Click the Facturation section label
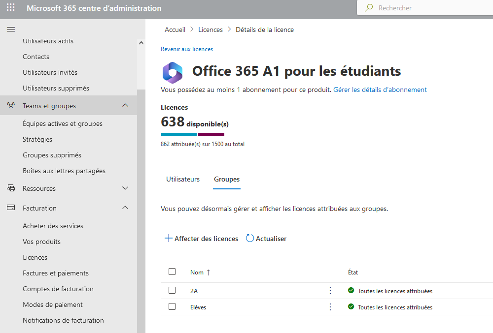 pyautogui.click(x=39, y=208)
